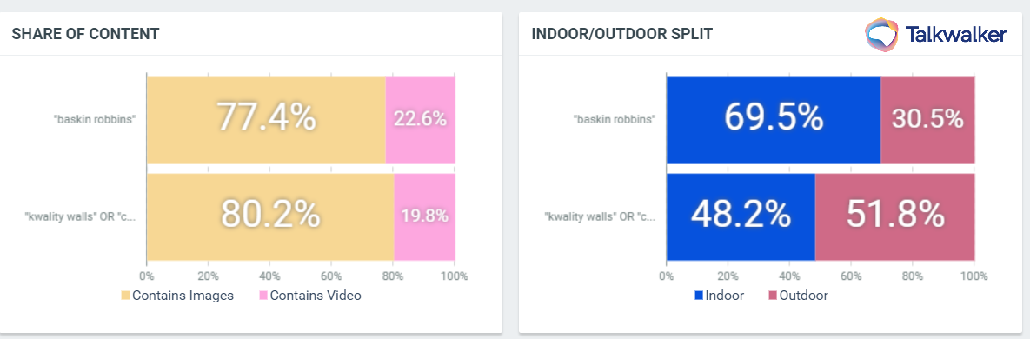Click the Indoor legend label
The width and height of the screenshot is (1030, 339).
tap(725, 296)
